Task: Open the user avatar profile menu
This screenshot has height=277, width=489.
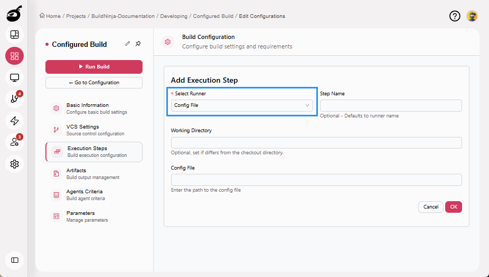Action: point(472,16)
